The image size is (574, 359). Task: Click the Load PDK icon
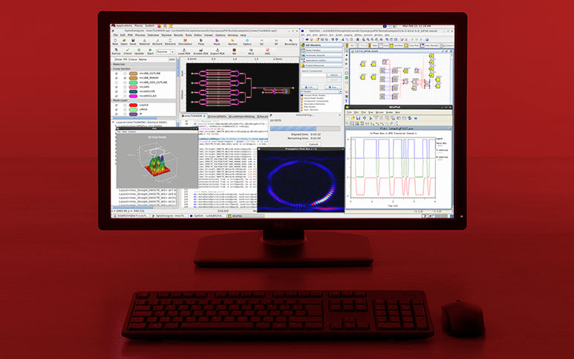tap(184, 53)
